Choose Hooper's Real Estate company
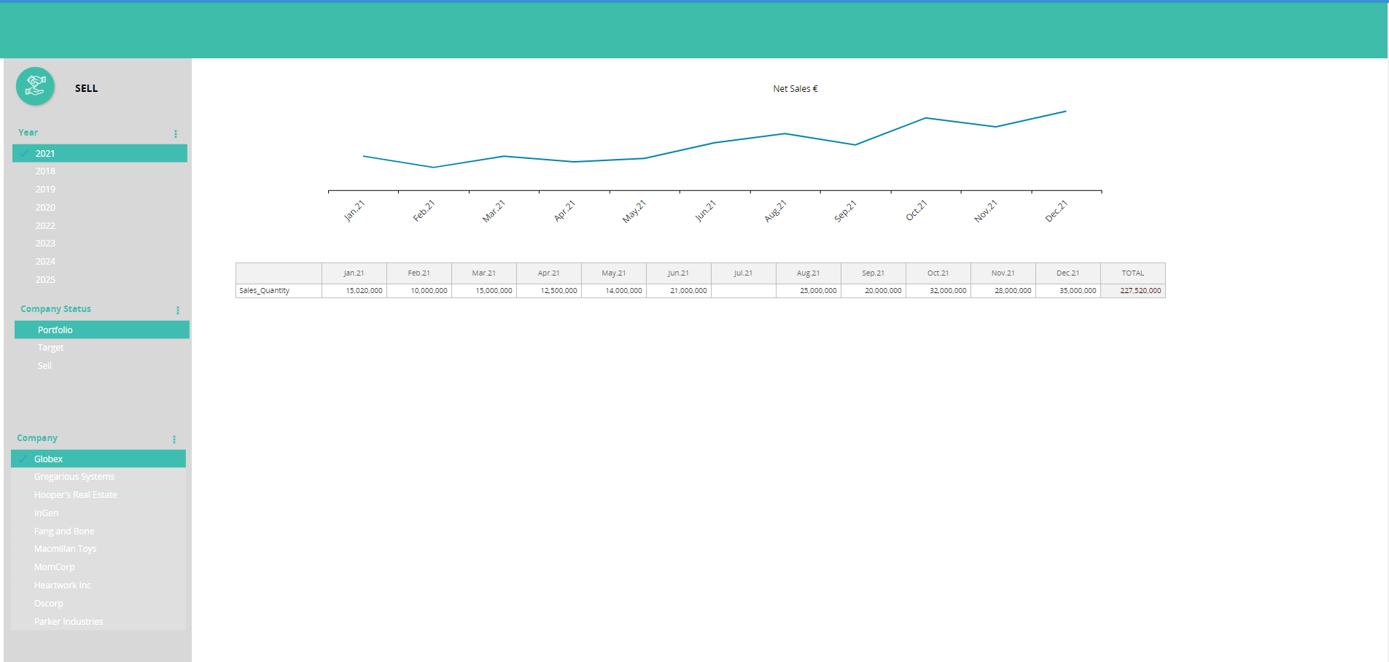The height and width of the screenshot is (662, 1389). pyautogui.click(x=76, y=495)
